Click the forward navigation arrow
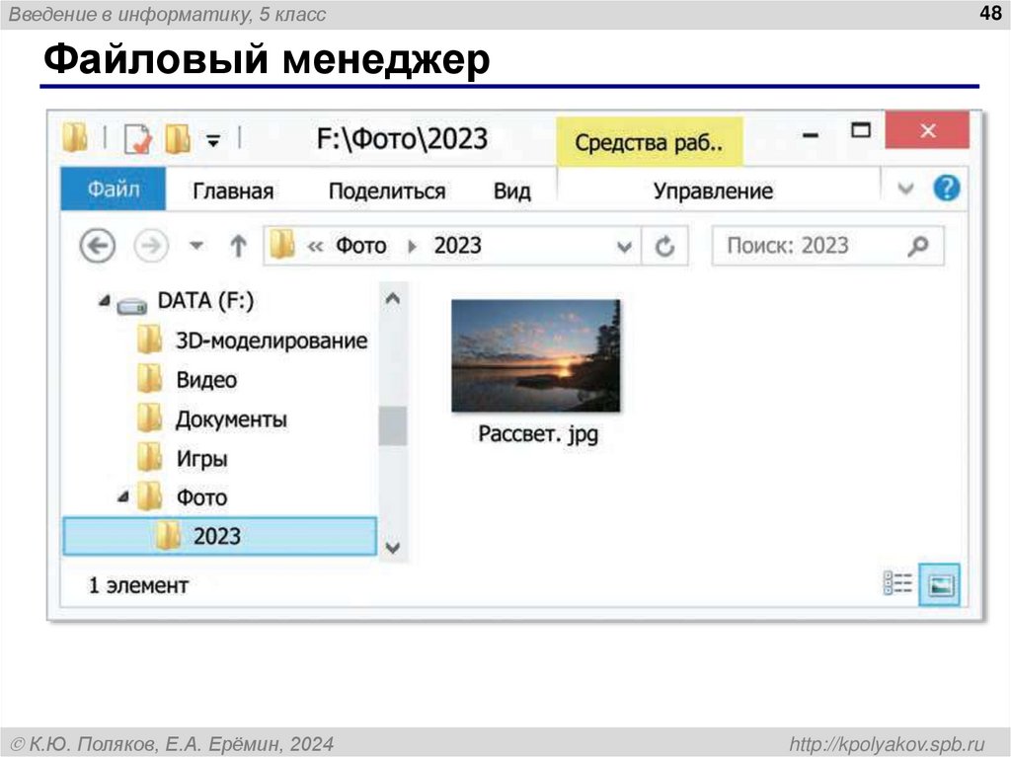1011x757 pixels. (150, 245)
